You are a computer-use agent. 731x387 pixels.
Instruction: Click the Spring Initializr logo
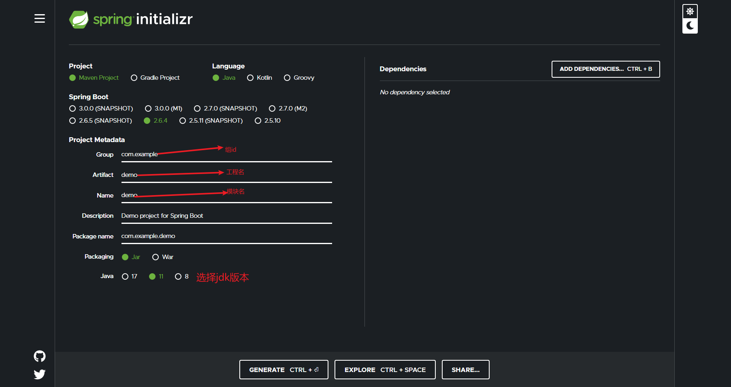pos(131,19)
